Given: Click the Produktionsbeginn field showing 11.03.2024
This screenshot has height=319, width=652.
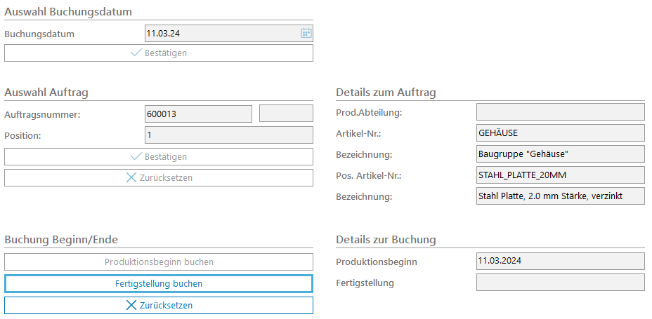Looking at the screenshot, I should (560, 262).
